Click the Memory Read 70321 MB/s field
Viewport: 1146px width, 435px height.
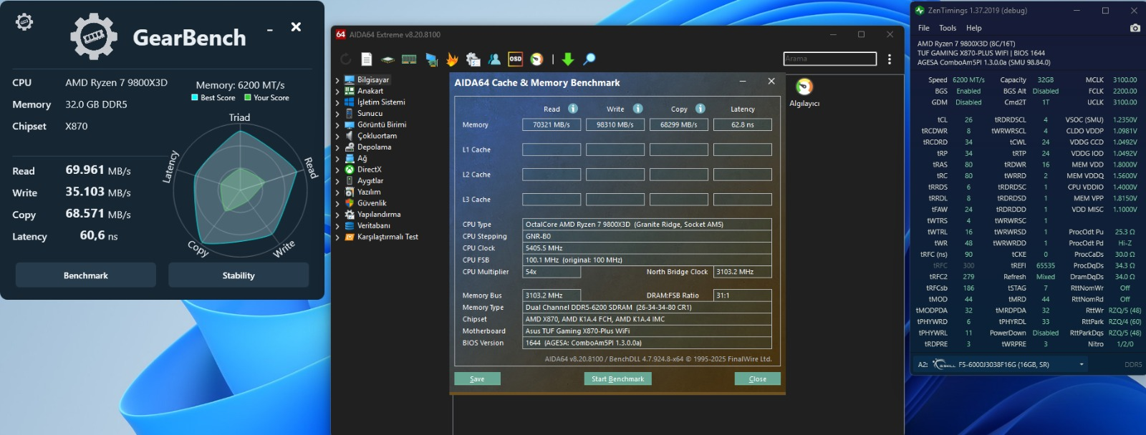[552, 124]
